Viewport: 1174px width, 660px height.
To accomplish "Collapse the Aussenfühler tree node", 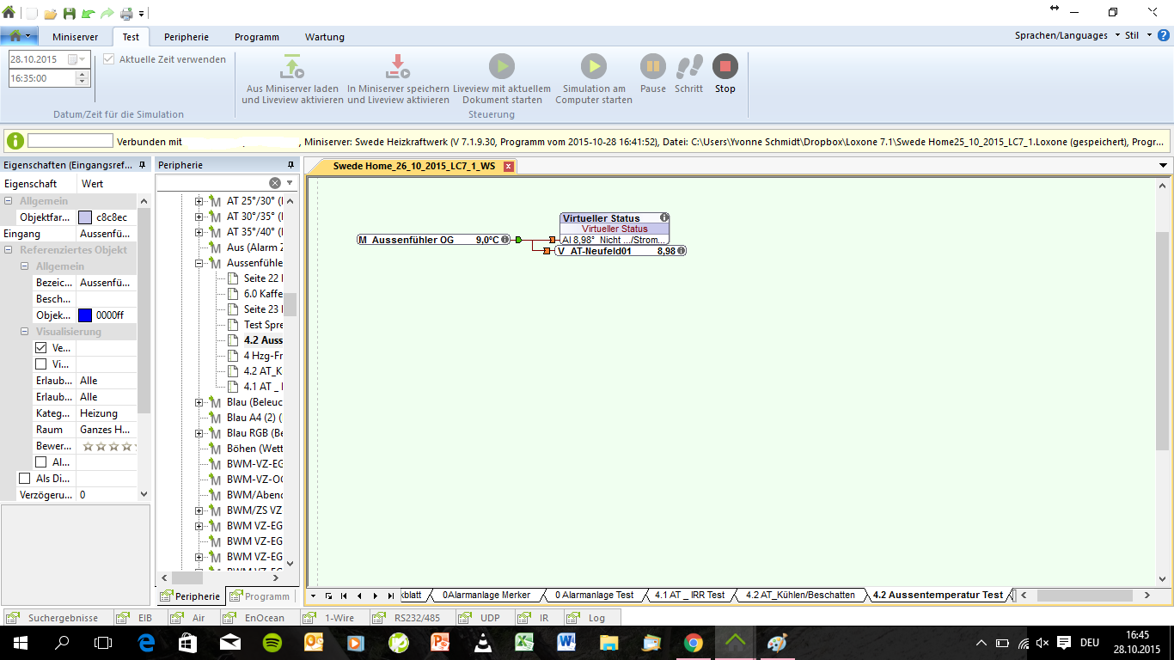I will pyautogui.click(x=199, y=263).
